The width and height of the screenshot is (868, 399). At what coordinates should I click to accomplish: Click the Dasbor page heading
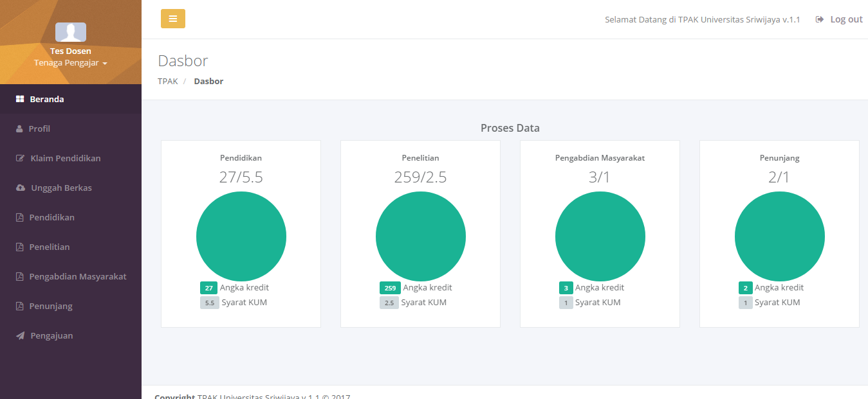point(183,60)
